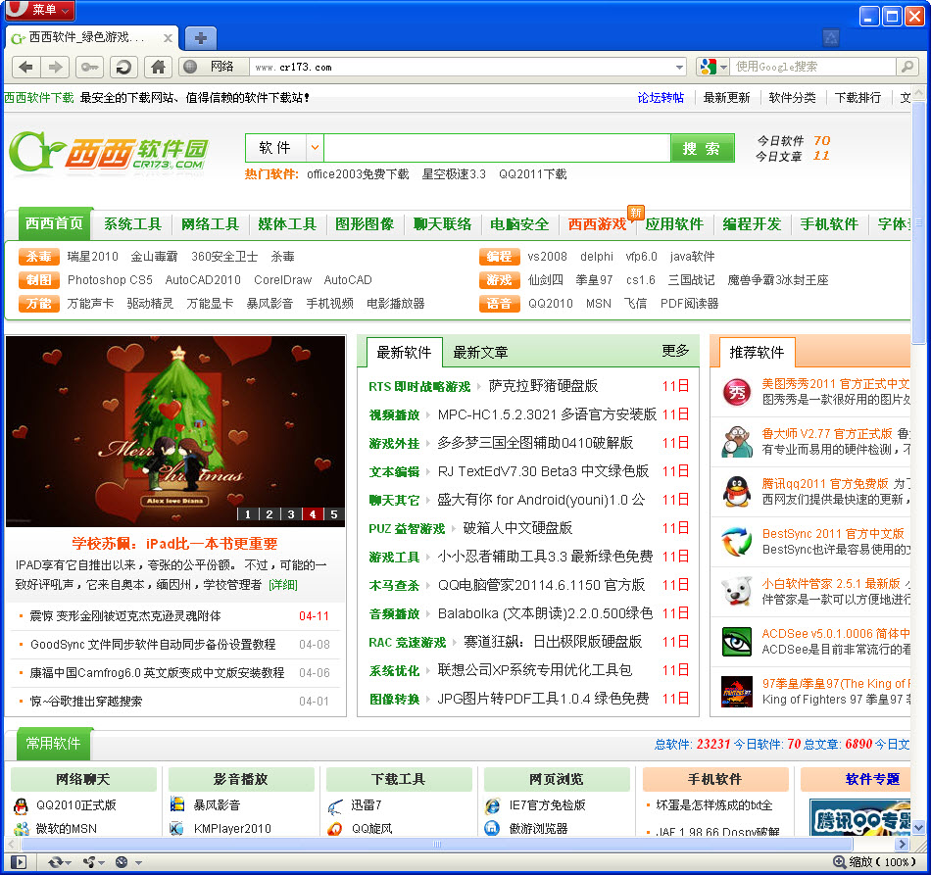Open the Opera Unite status bar dropdown arrow
This screenshot has height=875, width=931.
(x=102, y=862)
